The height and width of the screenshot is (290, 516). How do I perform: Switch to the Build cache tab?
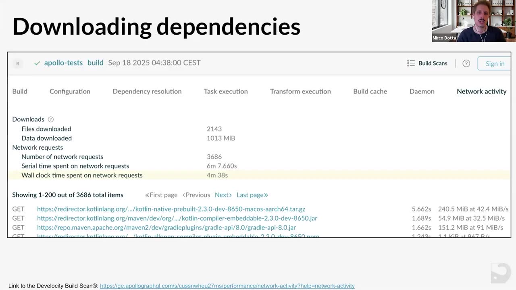(x=370, y=91)
